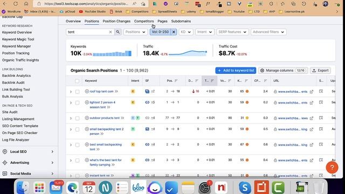Open the Competitors bookmarks folder
This screenshot has width=345, height=194.
tap(137, 11)
